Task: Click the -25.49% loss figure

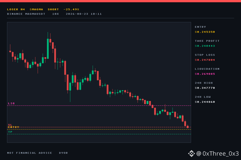Action: 71,9
